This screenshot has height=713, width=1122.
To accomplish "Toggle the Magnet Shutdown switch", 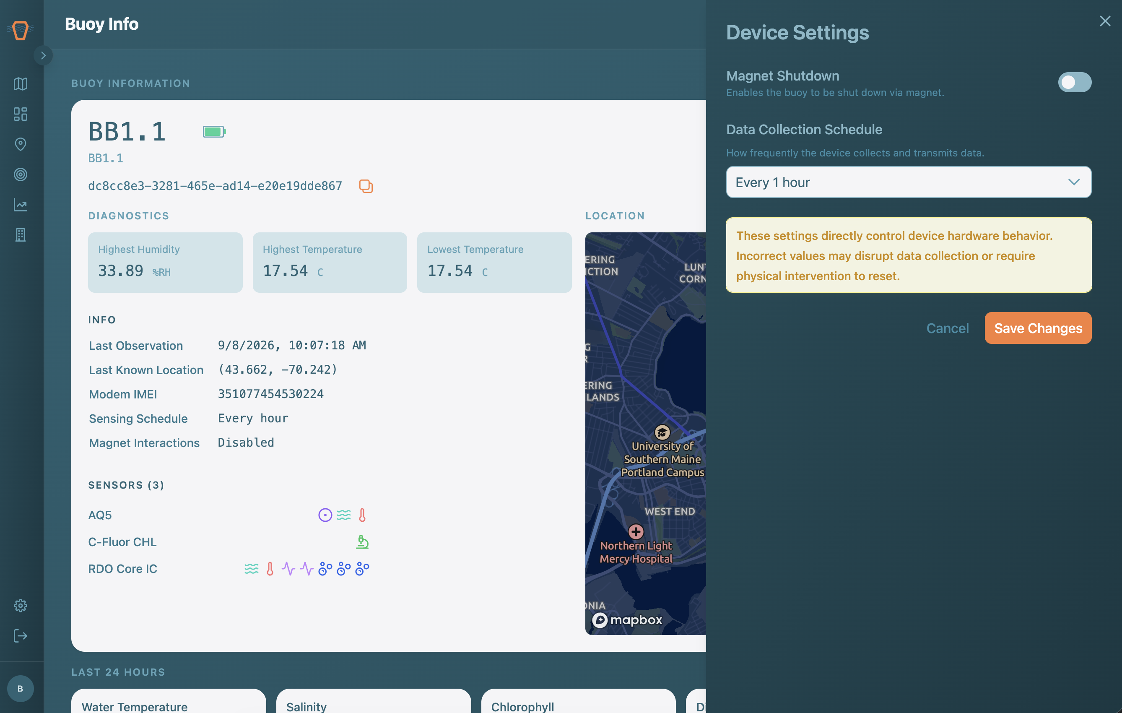I will [1075, 82].
